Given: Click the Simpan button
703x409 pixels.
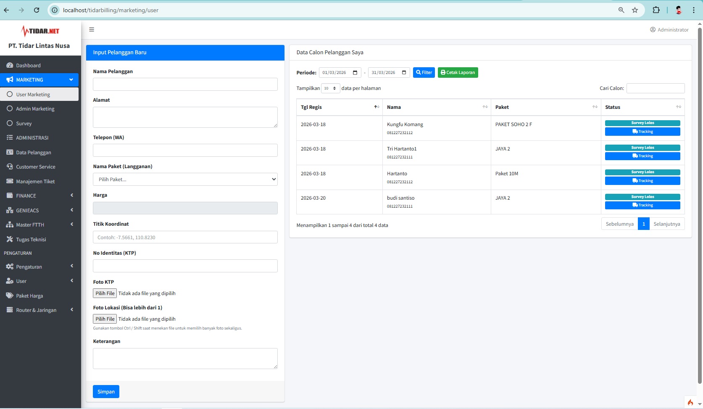Looking at the screenshot, I should (x=106, y=391).
